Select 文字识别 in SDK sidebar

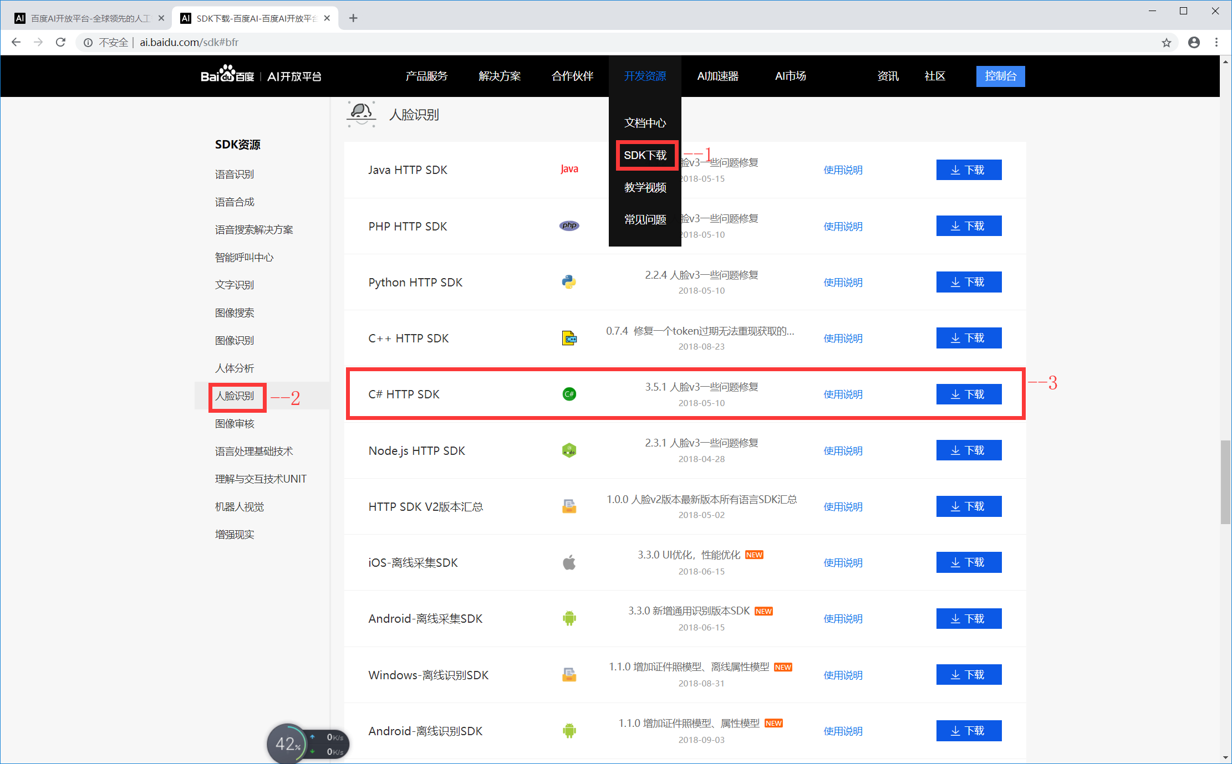click(235, 285)
